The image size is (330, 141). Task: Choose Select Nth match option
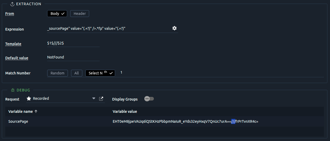point(100,73)
